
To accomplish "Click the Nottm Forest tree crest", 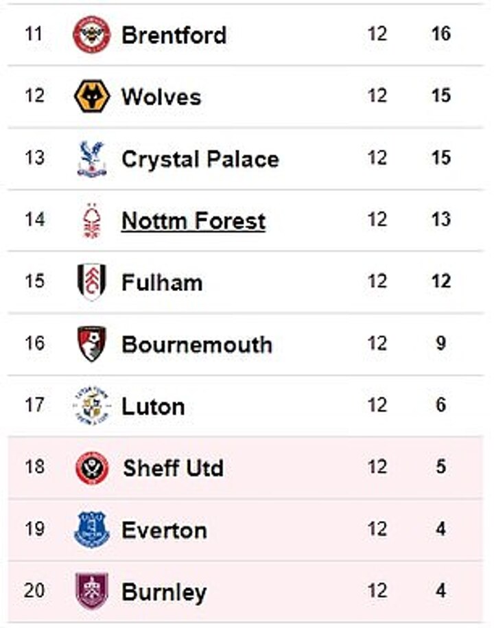I will (x=92, y=220).
